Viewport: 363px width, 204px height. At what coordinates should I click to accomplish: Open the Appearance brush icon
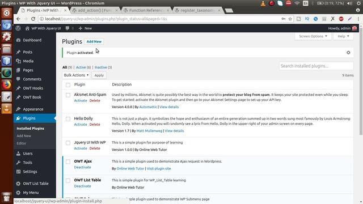click(x=18, y=109)
